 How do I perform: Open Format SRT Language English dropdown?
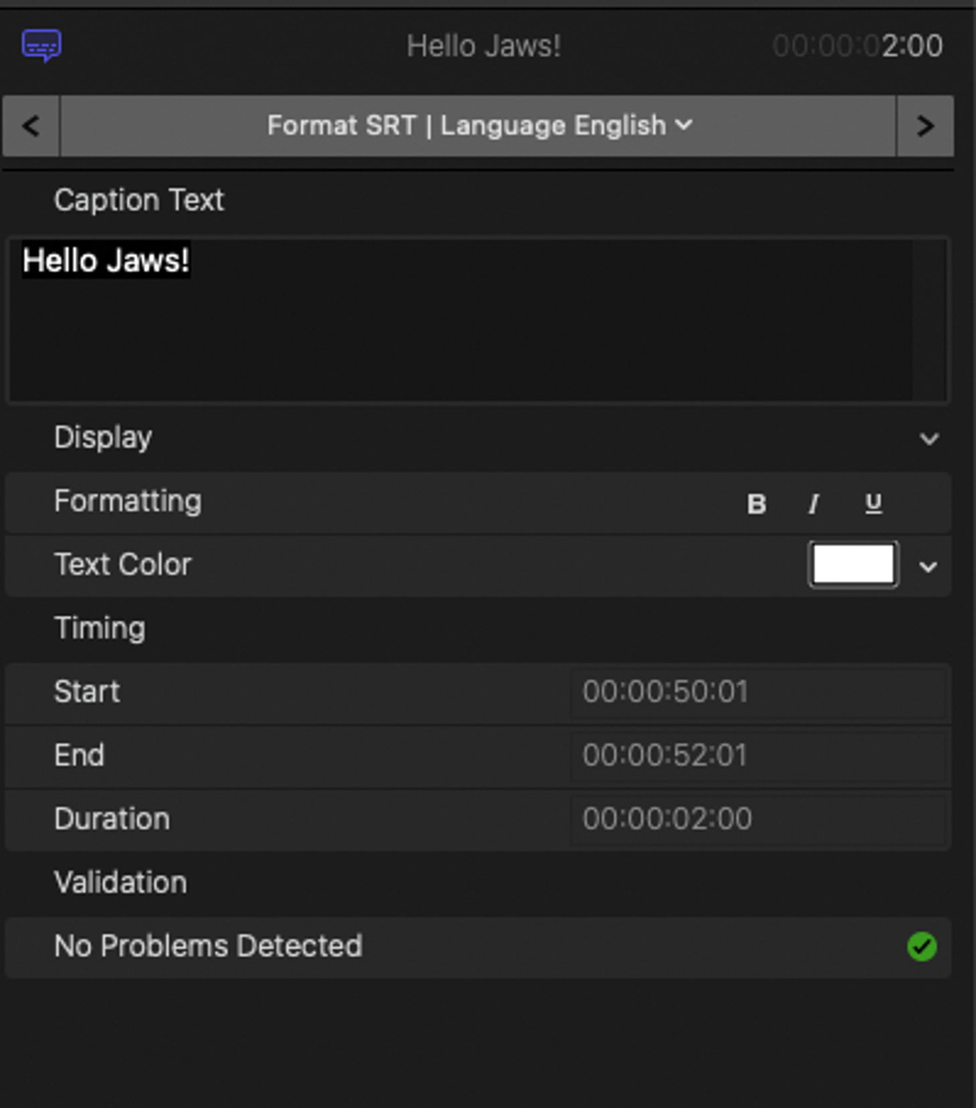479,126
